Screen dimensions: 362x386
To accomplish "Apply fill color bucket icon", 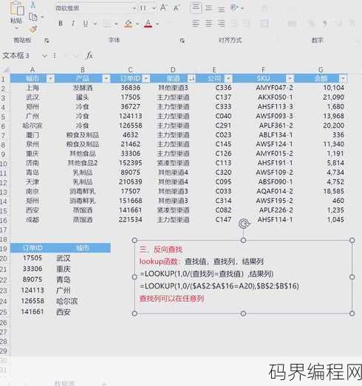I will click(x=128, y=24).
